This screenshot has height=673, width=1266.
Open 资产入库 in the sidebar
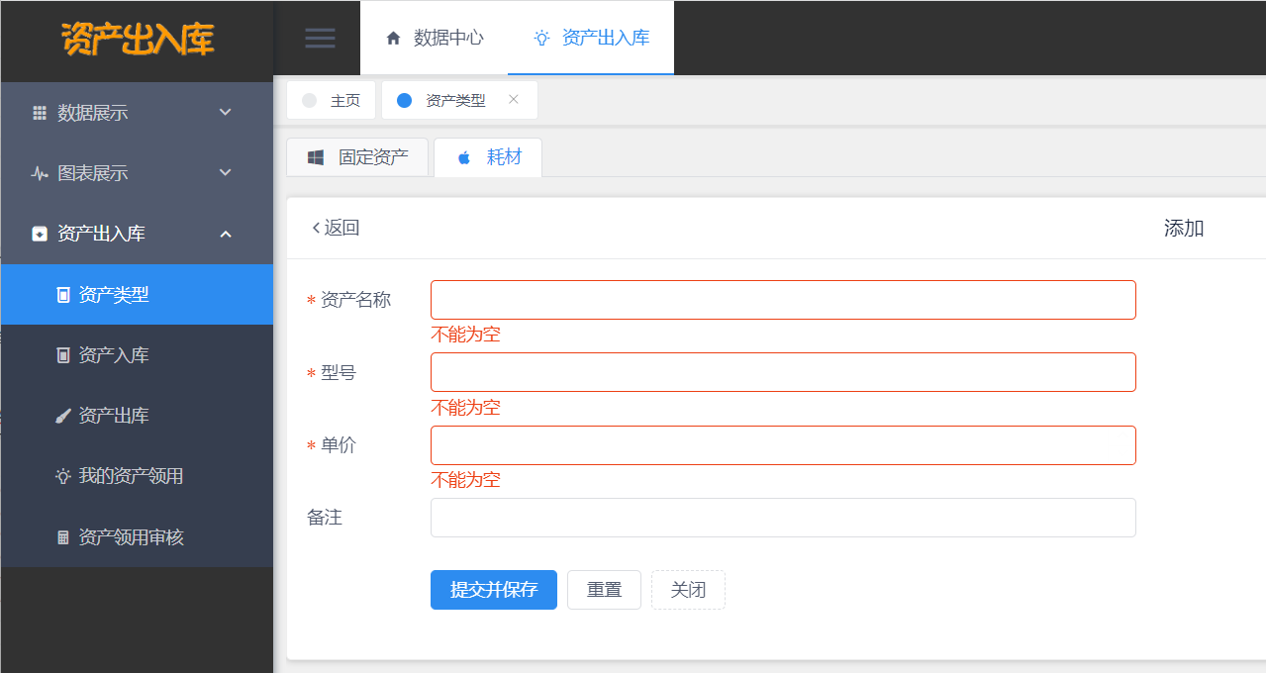coord(114,354)
